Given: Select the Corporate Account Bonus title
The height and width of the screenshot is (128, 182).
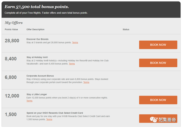Looking at the screenshot, I should pos(40,76).
